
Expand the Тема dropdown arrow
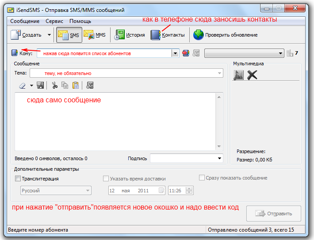[x=219, y=73]
